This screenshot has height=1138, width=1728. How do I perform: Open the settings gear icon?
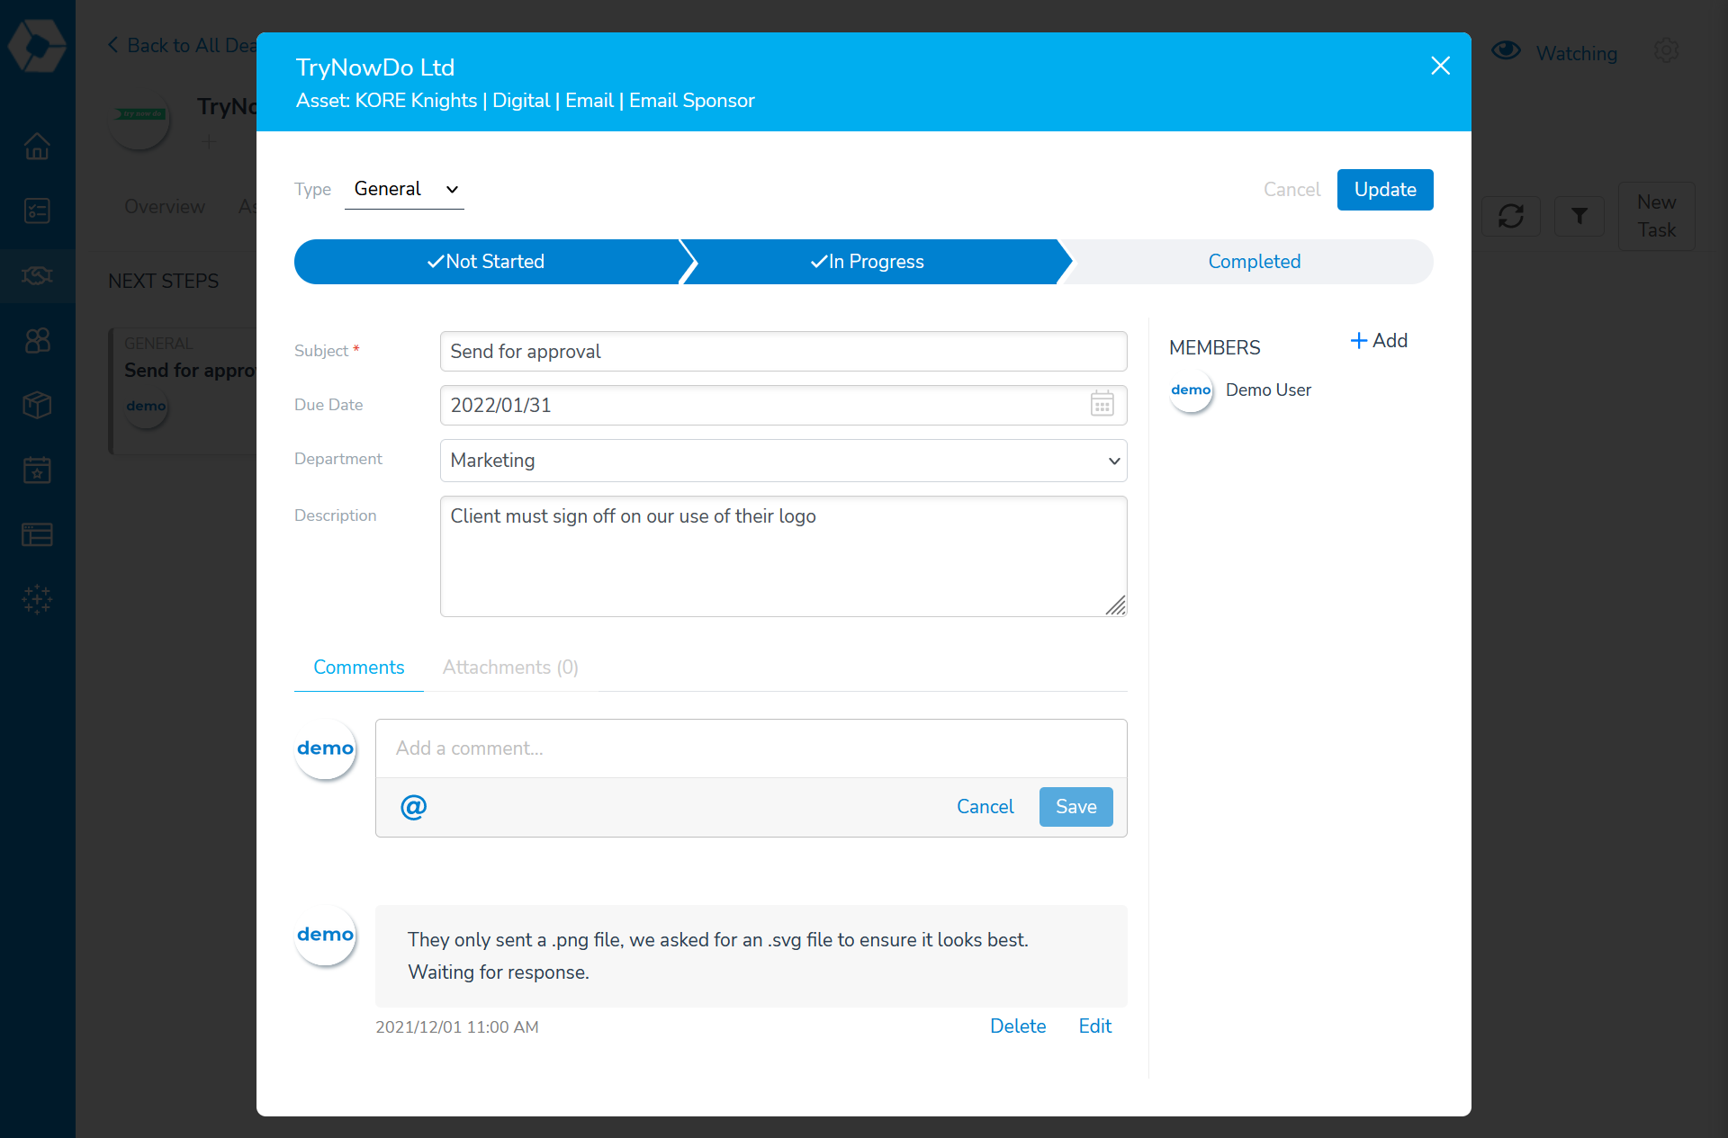1666,51
